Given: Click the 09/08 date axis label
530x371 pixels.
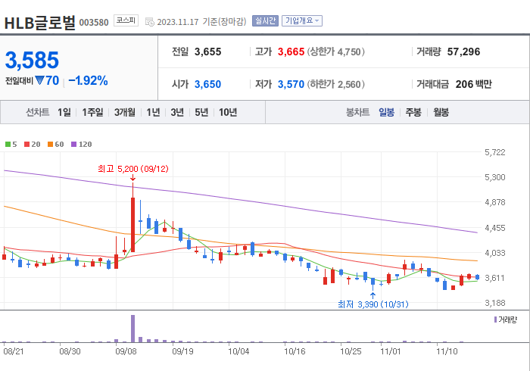Looking at the screenshot, I should click(126, 351).
